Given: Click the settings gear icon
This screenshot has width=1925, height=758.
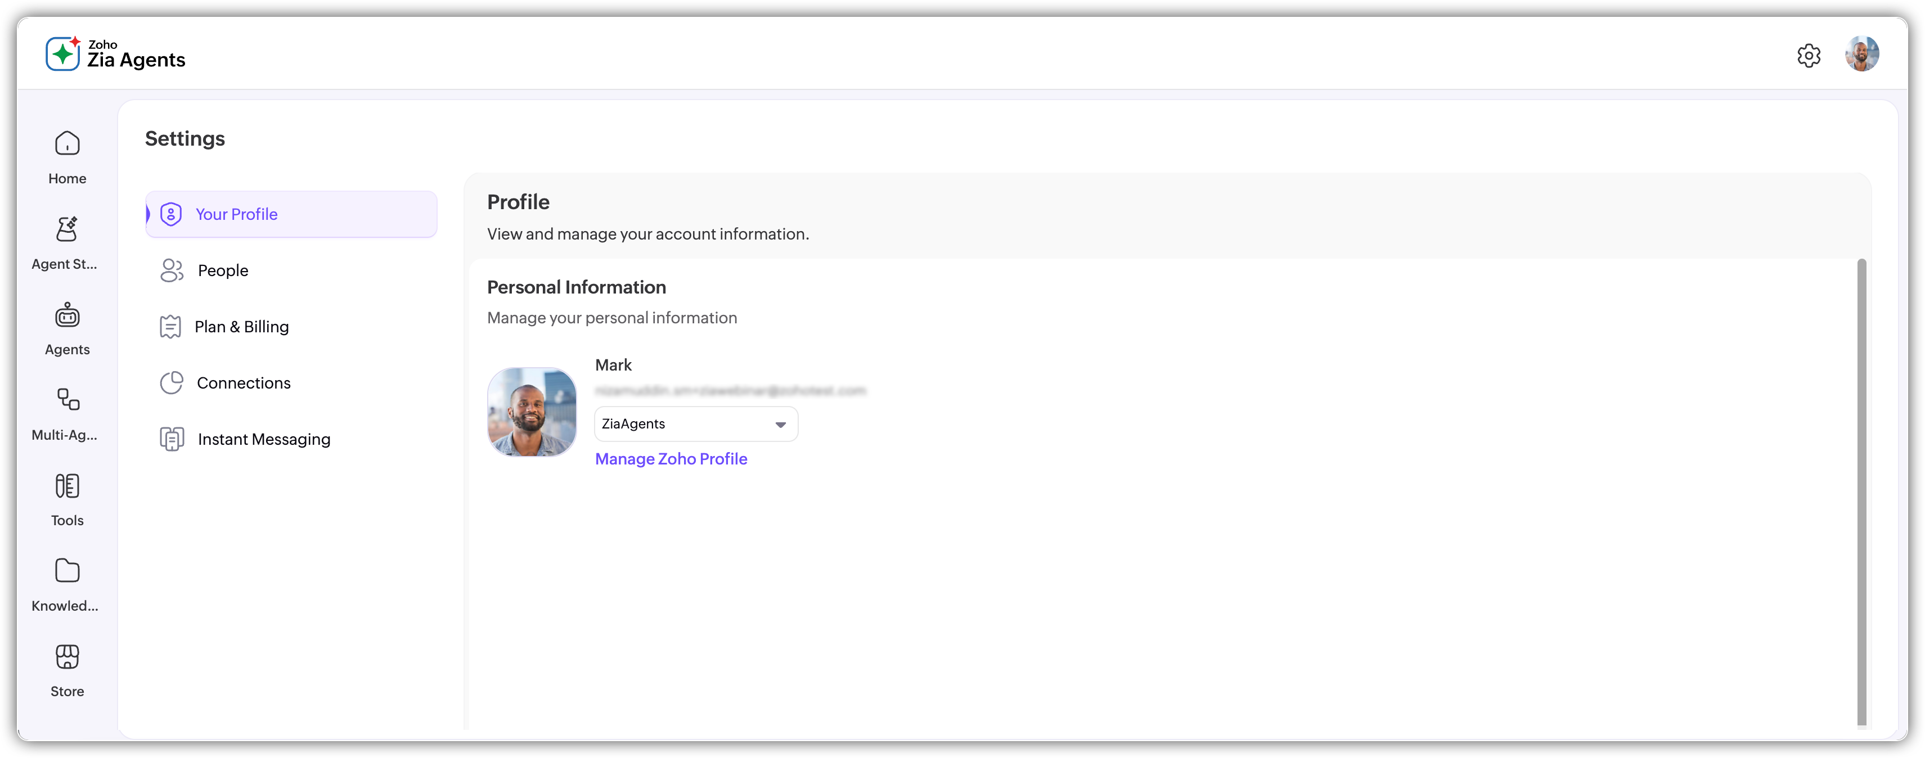Looking at the screenshot, I should [1809, 55].
